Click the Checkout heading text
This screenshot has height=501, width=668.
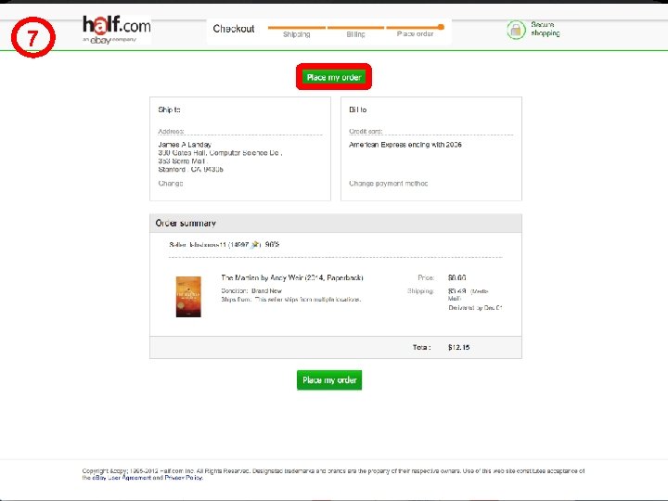pyautogui.click(x=234, y=29)
